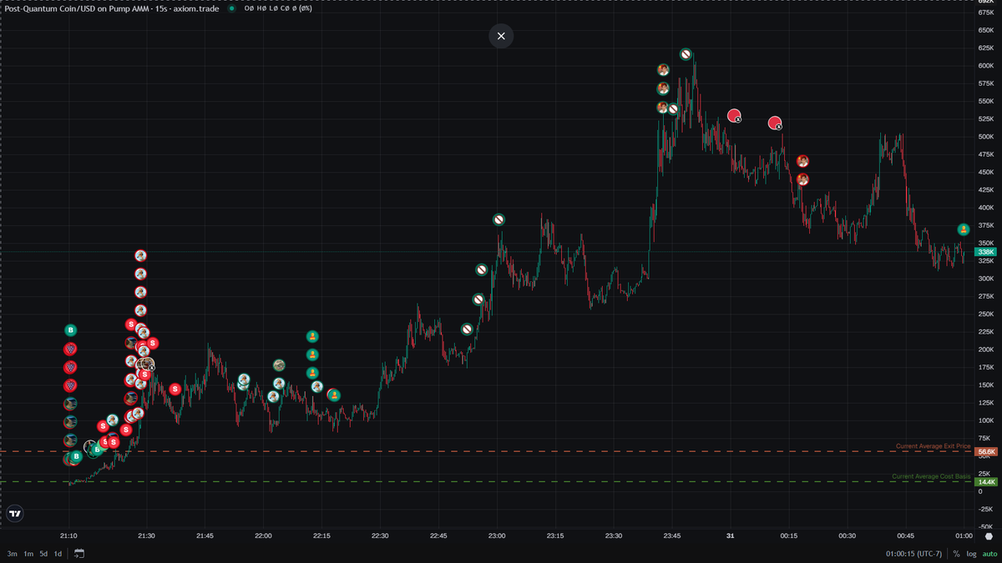Click the green B marker atop the leftmost column
Screen dimensions: 1002x563
71,330
